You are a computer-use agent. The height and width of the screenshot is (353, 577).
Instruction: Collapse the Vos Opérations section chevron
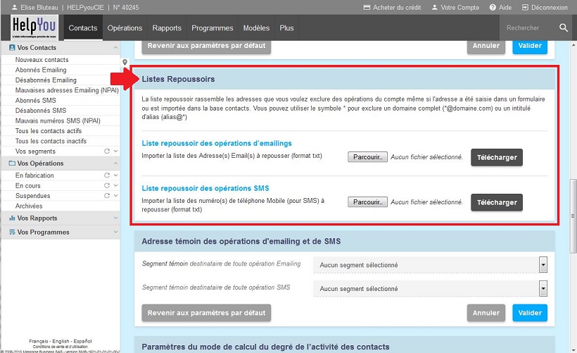tap(115, 163)
